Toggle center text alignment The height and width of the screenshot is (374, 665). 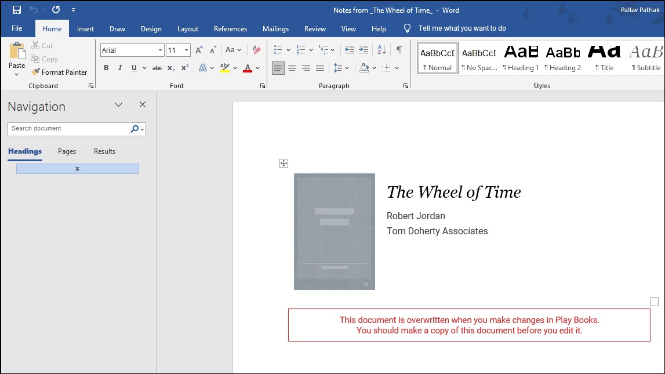tap(292, 68)
